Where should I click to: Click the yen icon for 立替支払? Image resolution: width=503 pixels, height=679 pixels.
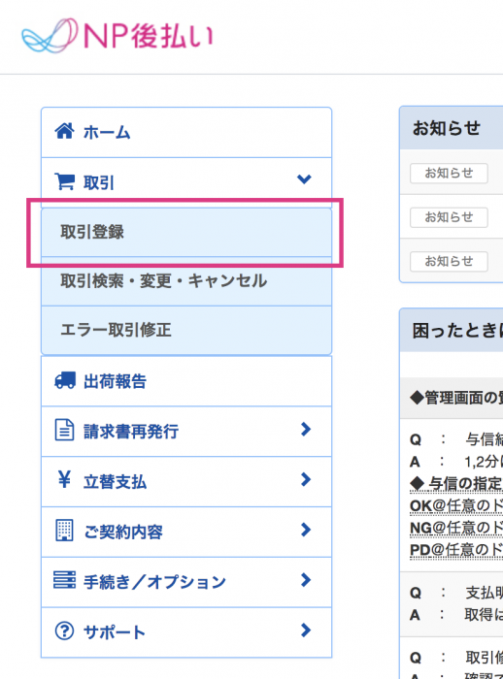[x=64, y=480]
